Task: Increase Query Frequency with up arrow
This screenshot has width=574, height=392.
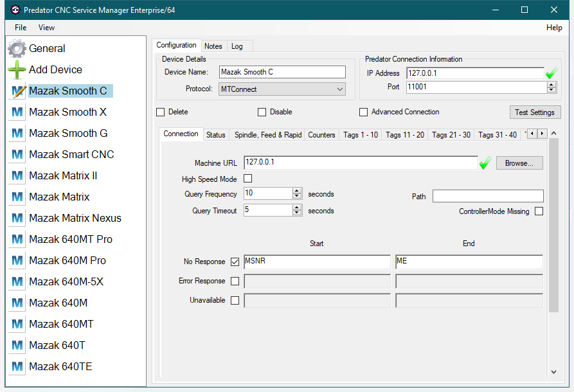Action: tap(297, 191)
